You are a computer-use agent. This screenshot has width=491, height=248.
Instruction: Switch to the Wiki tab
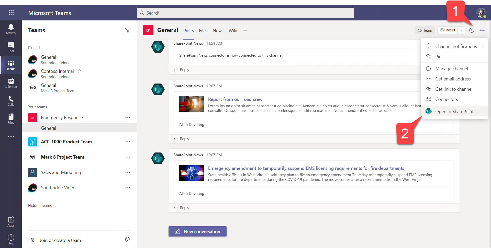click(233, 30)
